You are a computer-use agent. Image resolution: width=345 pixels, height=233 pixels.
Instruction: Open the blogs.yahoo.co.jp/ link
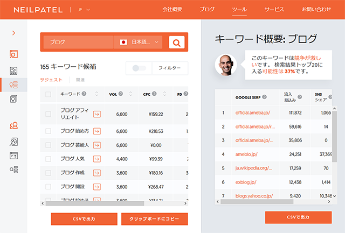(254, 196)
